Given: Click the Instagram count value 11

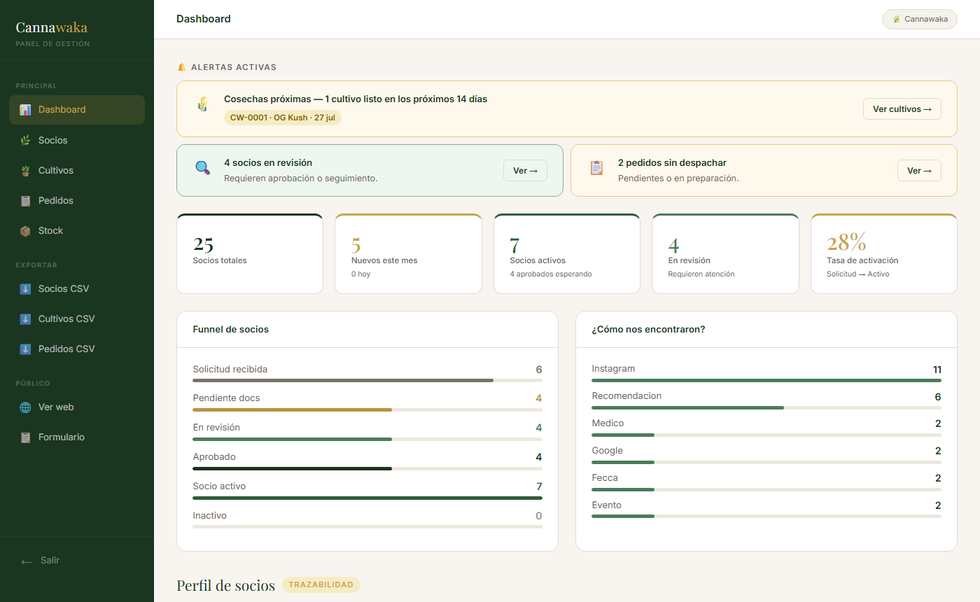Looking at the screenshot, I should pos(937,370).
